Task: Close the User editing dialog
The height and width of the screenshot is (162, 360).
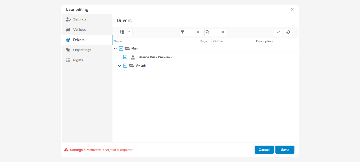Action: [292, 10]
